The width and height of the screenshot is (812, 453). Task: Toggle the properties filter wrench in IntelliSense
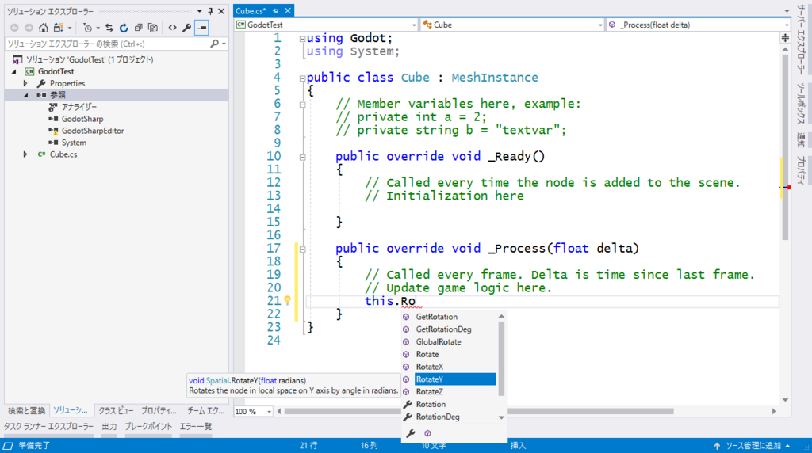pos(411,433)
